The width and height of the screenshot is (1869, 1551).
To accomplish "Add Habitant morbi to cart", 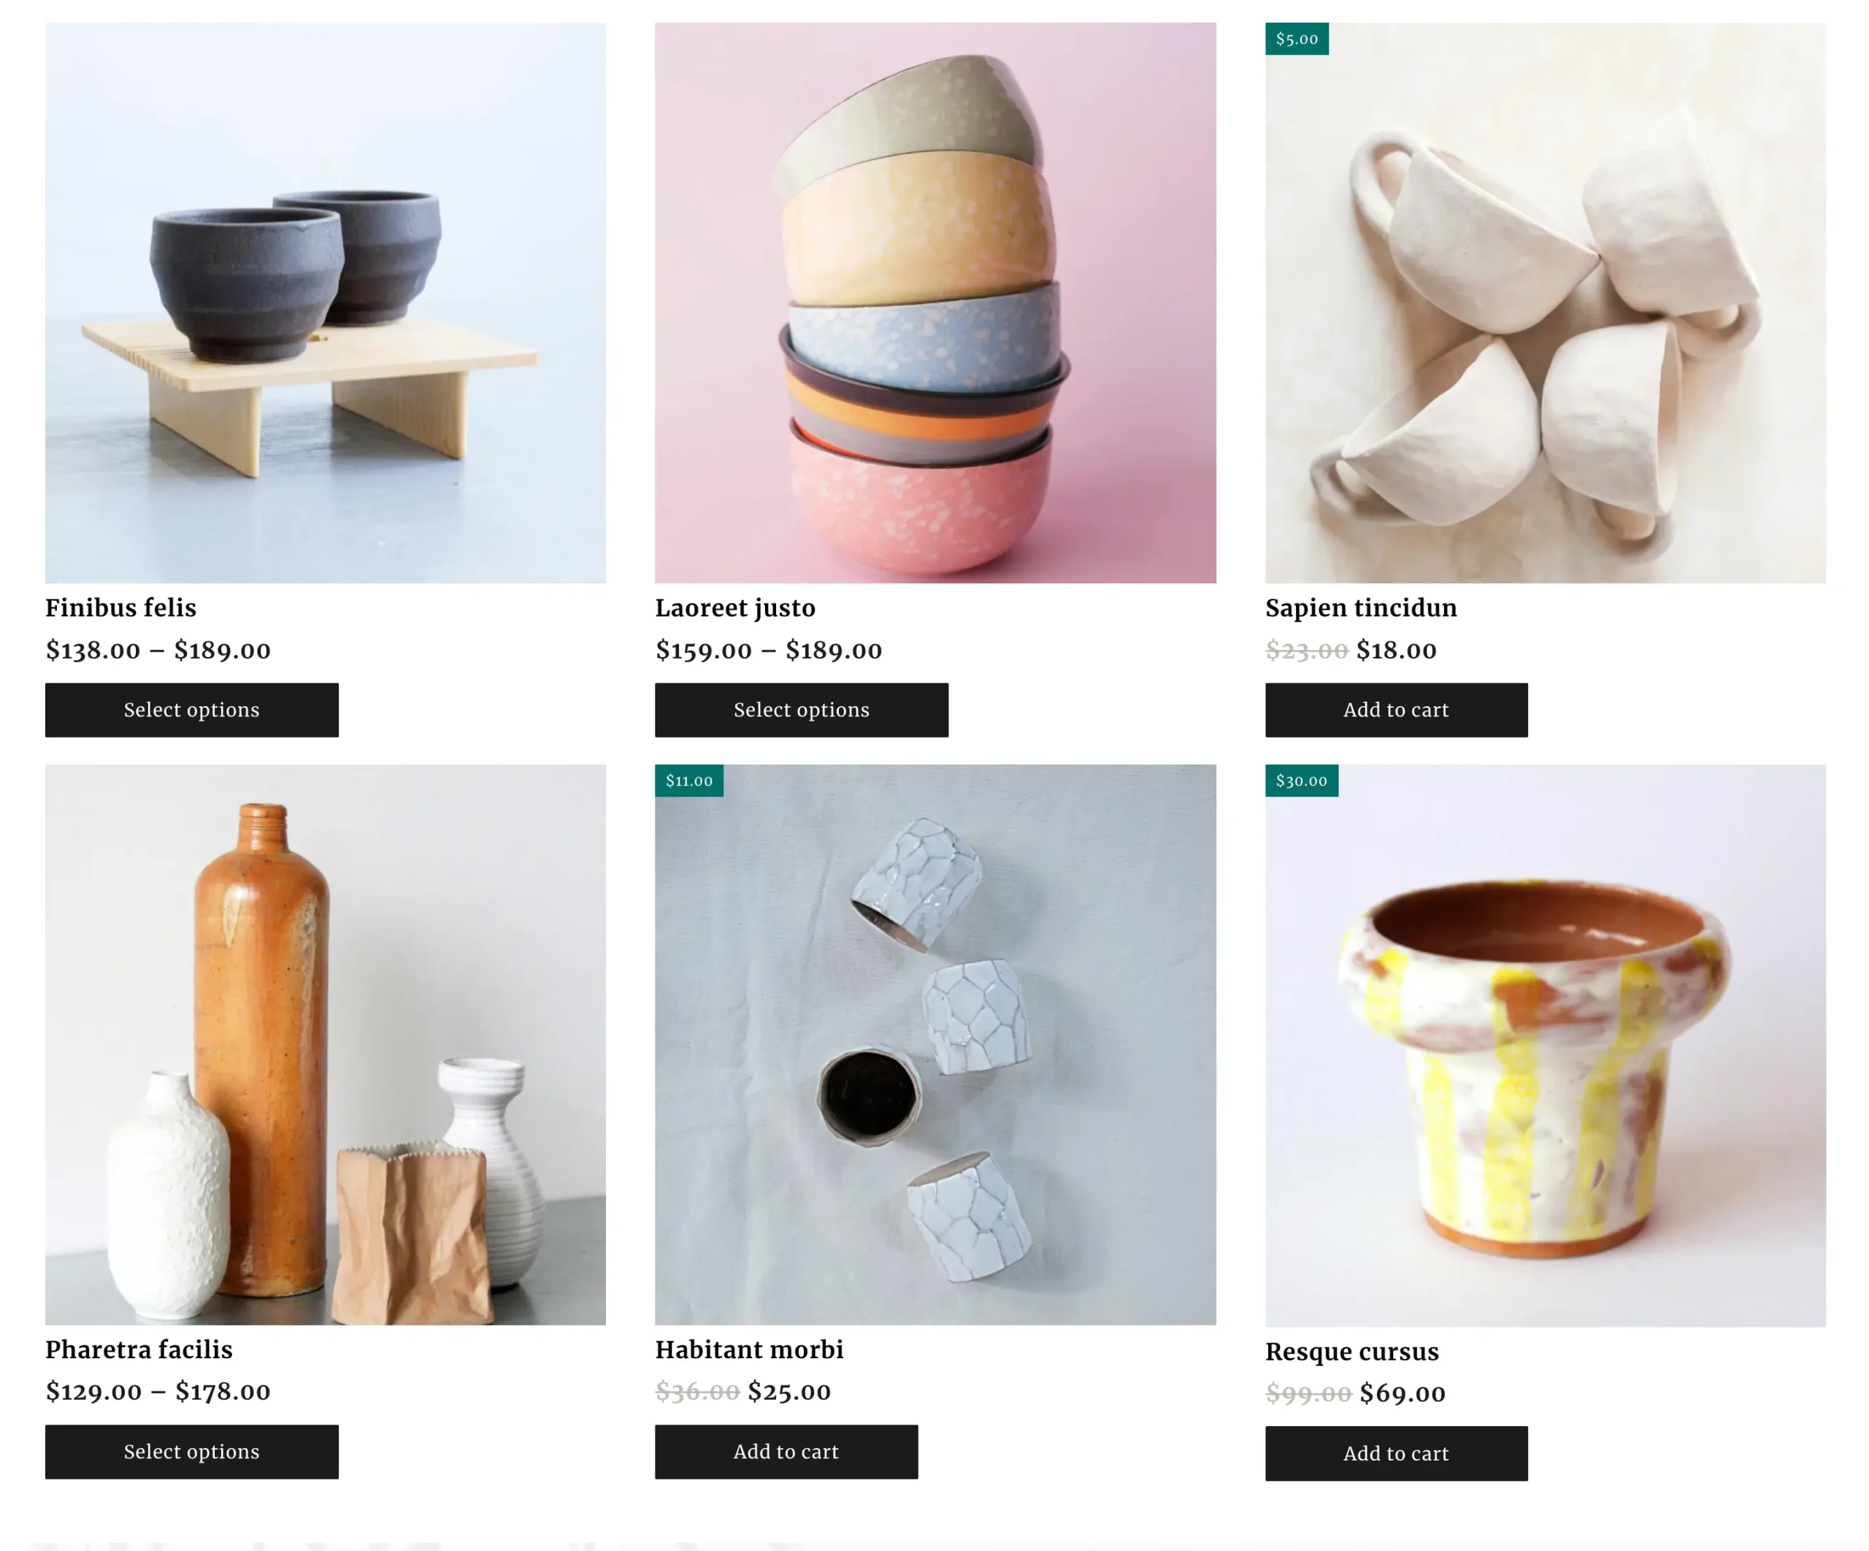I will pos(786,1451).
